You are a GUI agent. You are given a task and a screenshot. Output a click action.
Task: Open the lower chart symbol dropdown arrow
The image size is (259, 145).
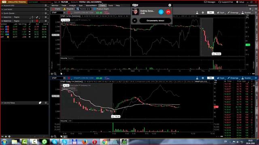coord(64,78)
